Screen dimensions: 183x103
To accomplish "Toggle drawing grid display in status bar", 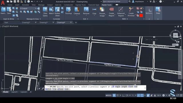I will click(114, 95).
